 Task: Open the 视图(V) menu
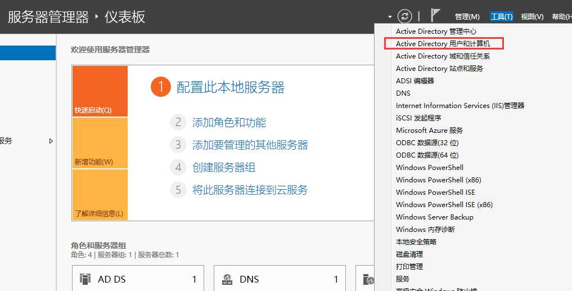[532, 17]
